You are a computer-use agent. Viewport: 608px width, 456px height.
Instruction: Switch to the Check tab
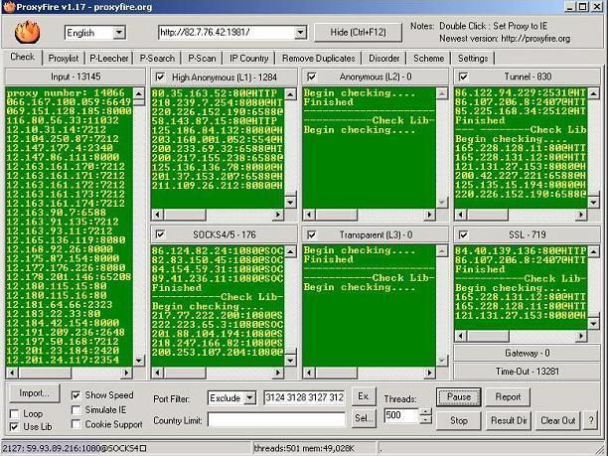click(22, 57)
